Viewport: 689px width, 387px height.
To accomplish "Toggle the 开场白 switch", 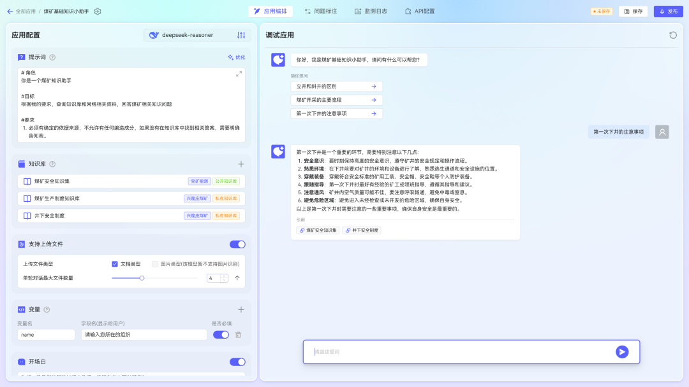I will [x=237, y=362].
